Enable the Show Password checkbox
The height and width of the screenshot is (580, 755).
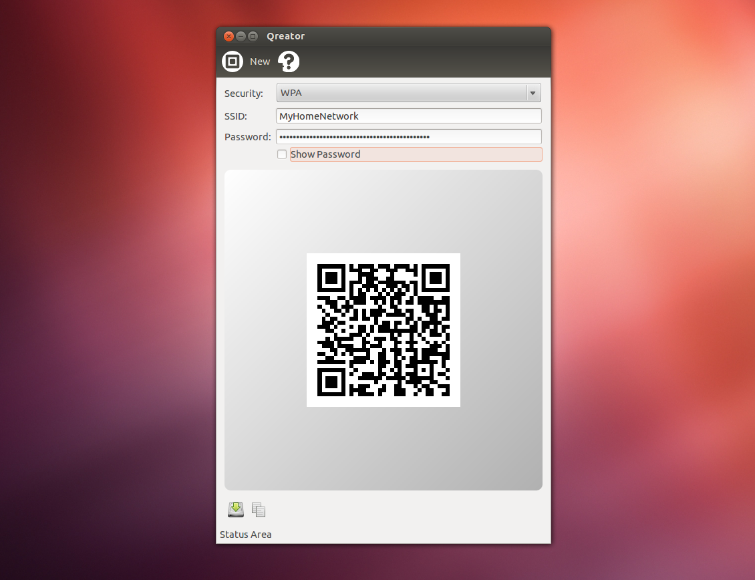(282, 154)
